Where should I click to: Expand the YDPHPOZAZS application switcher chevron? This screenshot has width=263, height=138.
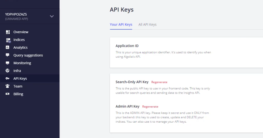(x=52, y=16)
